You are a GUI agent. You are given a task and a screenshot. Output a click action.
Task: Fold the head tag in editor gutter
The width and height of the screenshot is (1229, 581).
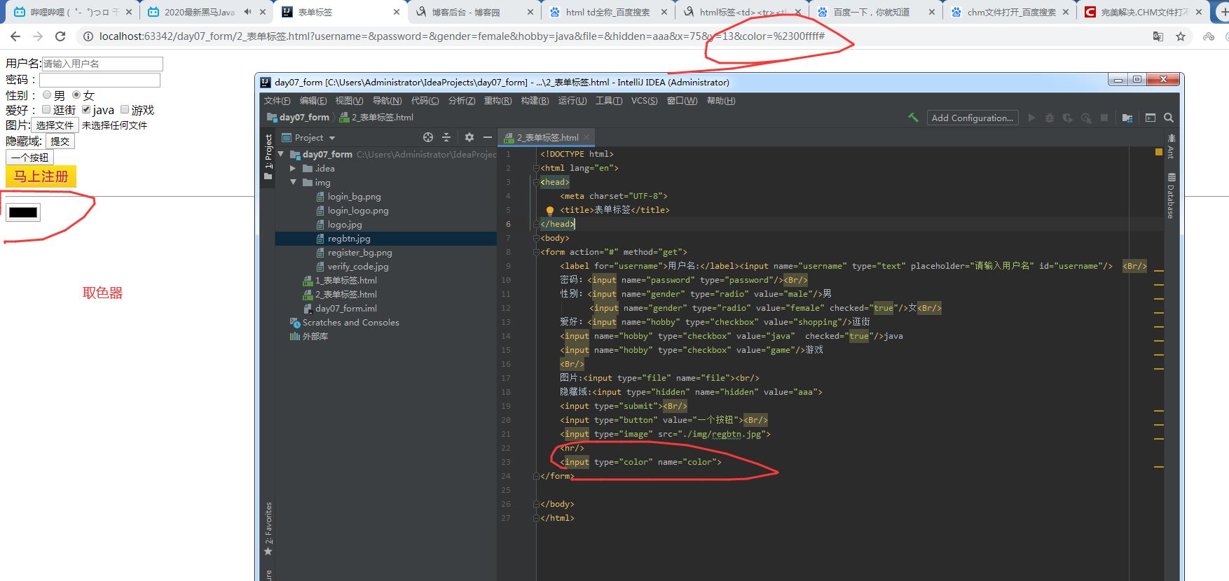tap(536, 182)
